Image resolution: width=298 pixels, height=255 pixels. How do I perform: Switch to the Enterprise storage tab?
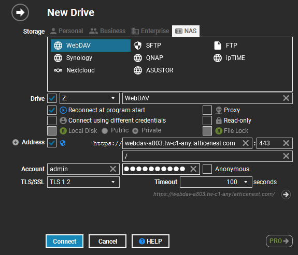coord(150,31)
